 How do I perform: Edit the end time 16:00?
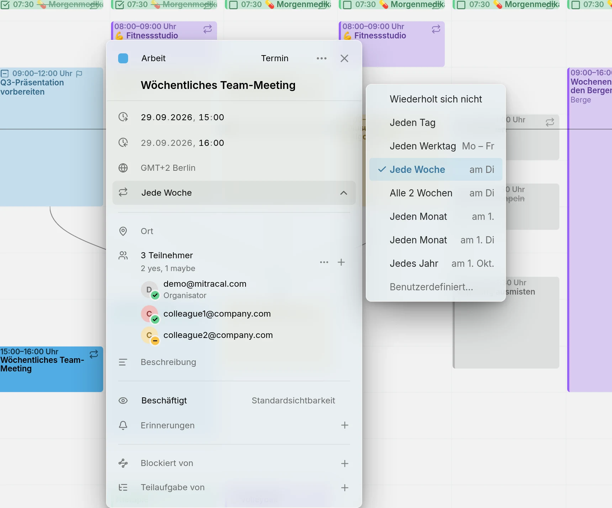pos(211,143)
